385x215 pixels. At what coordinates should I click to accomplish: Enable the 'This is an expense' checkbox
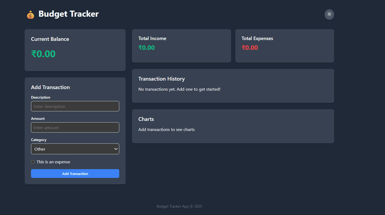33,162
